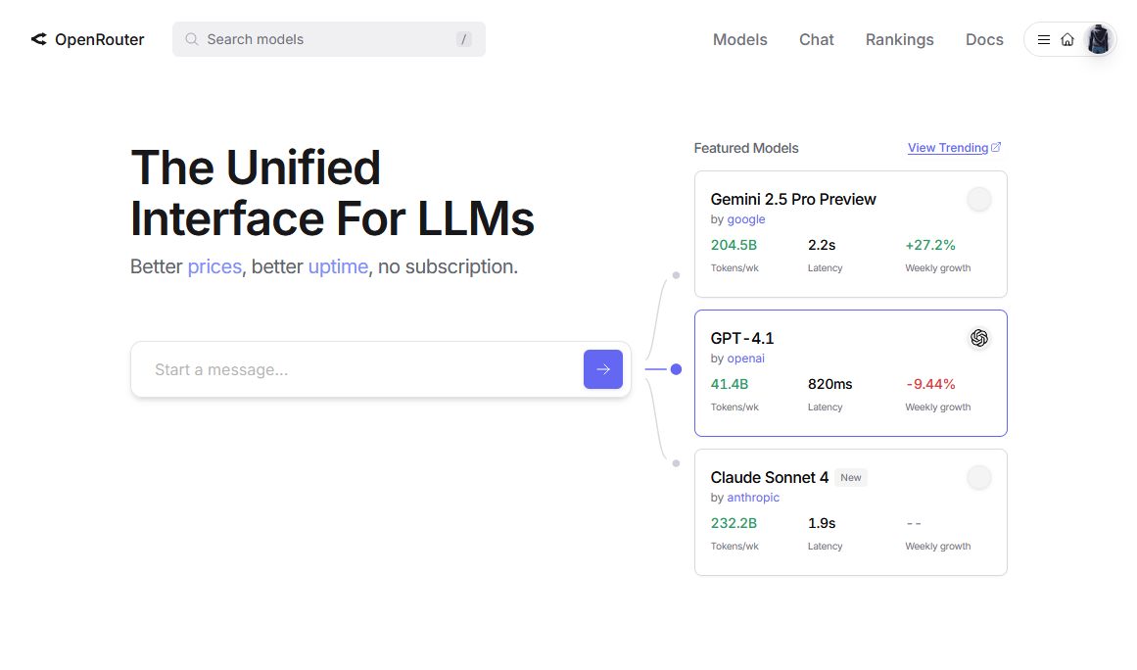Click the Gemini 2.5 Pro provider icon placeholder
The width and height of the screenshot is (1137, 670).
click(x=979, y=200)
